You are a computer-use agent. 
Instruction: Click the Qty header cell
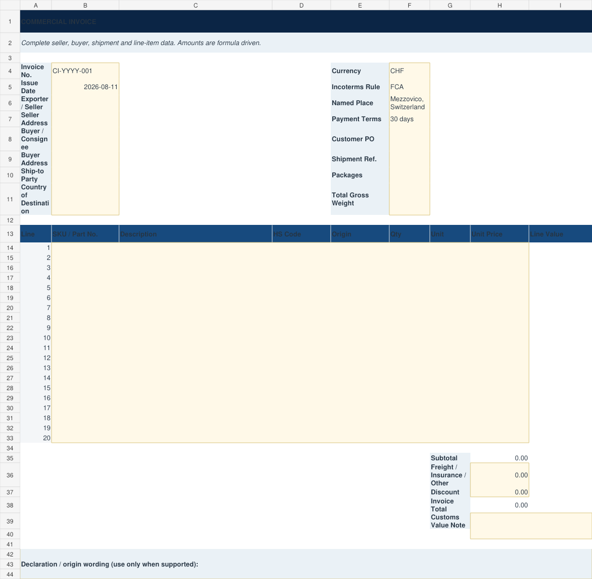point(409,234)
